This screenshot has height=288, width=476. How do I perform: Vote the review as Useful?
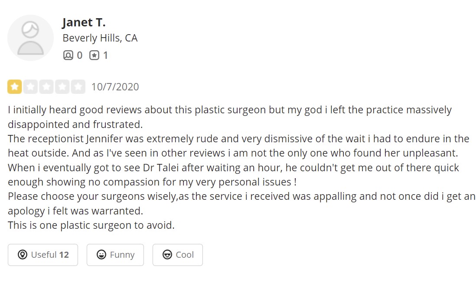[43, 255]
